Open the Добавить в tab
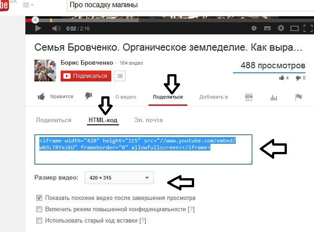The height and width of the screenshot is (232, 314). 214,97
